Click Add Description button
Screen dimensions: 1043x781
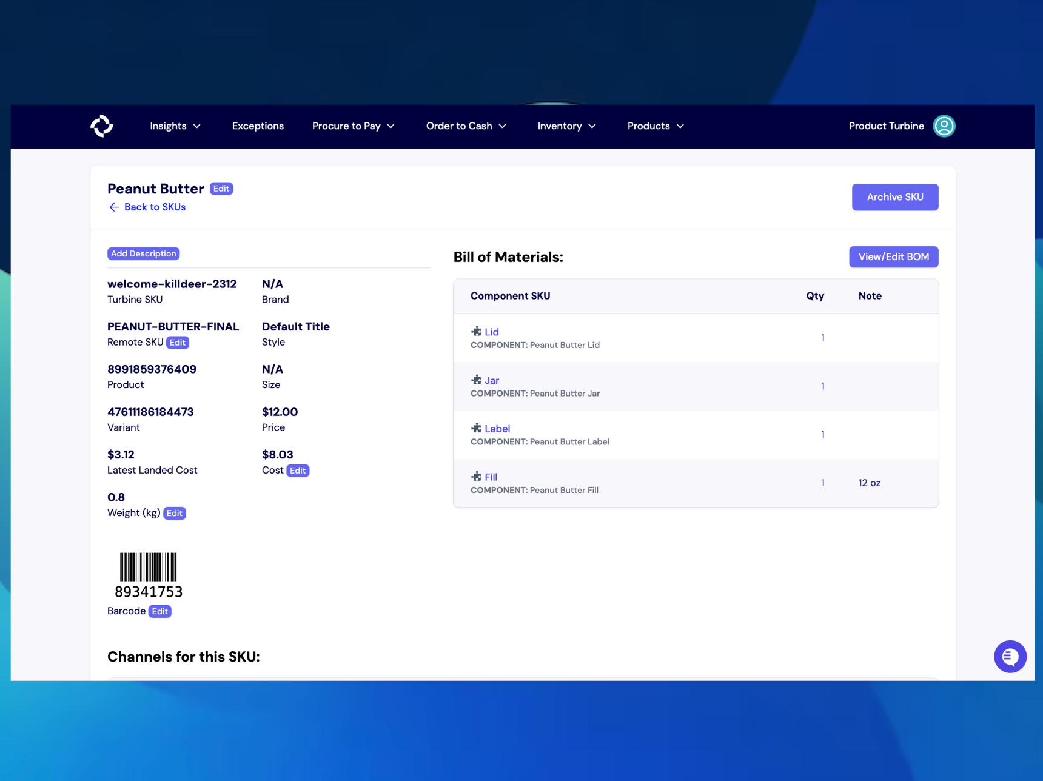(x=144, y=254)
